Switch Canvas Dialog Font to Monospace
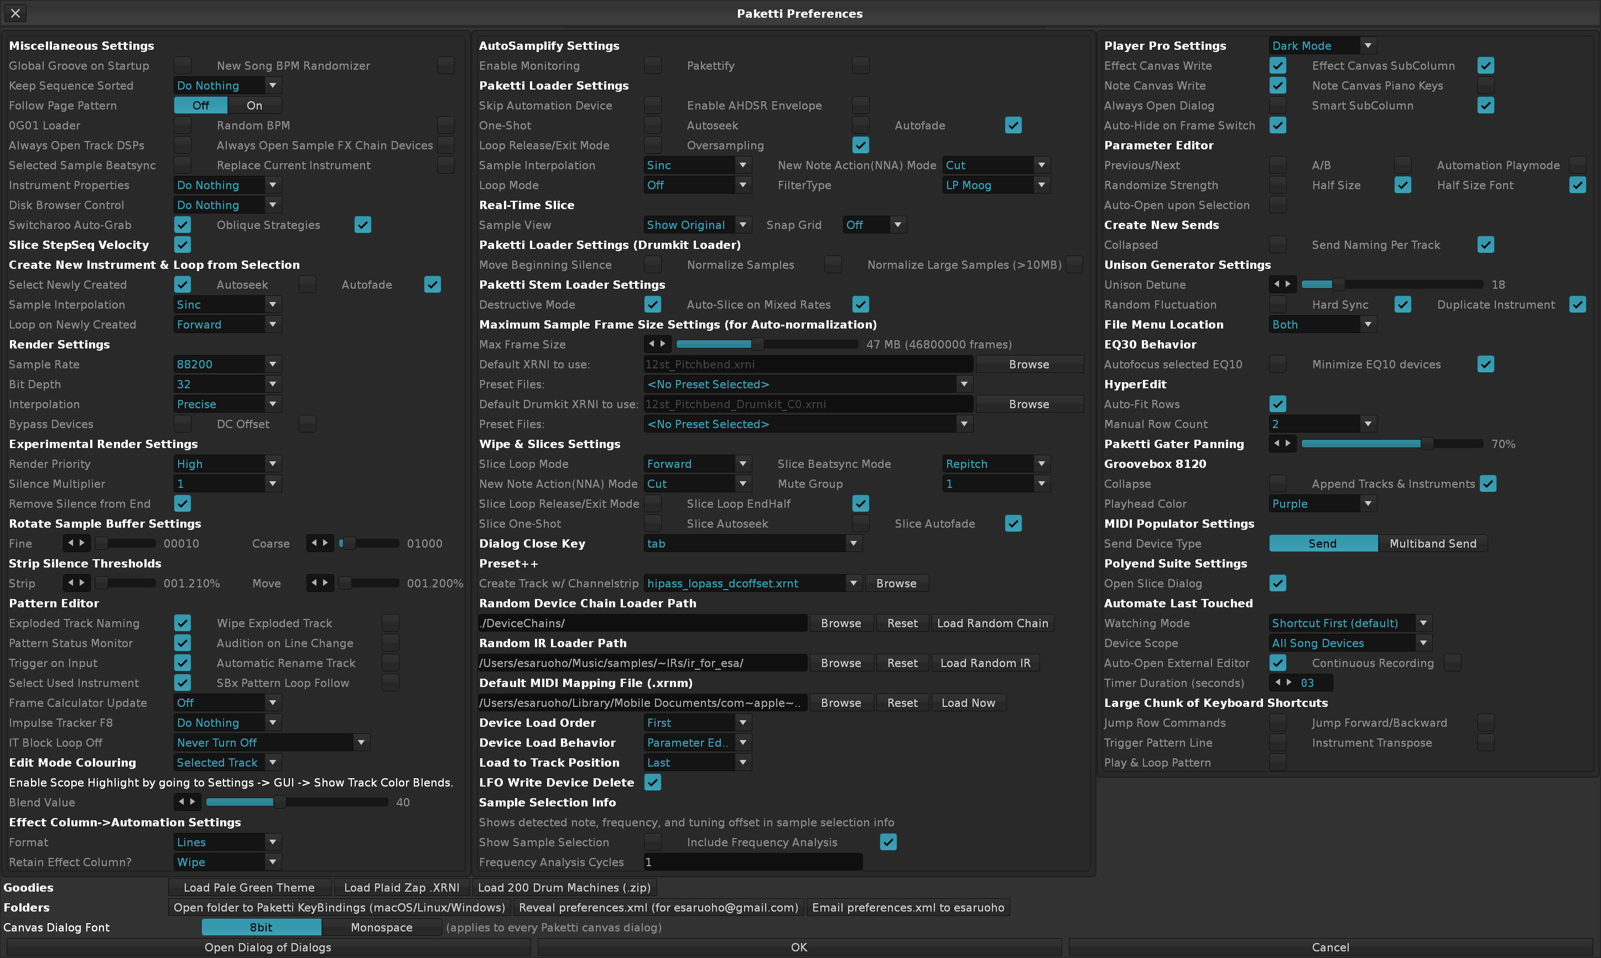Screen dimensions: 1601x958 pos(381,927)
